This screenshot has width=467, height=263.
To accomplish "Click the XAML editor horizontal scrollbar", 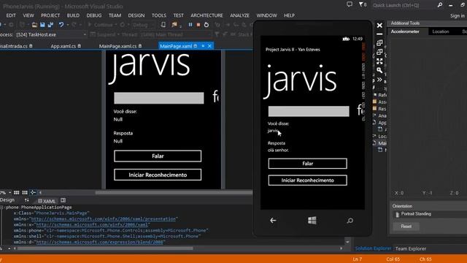I will coord(105,248).
